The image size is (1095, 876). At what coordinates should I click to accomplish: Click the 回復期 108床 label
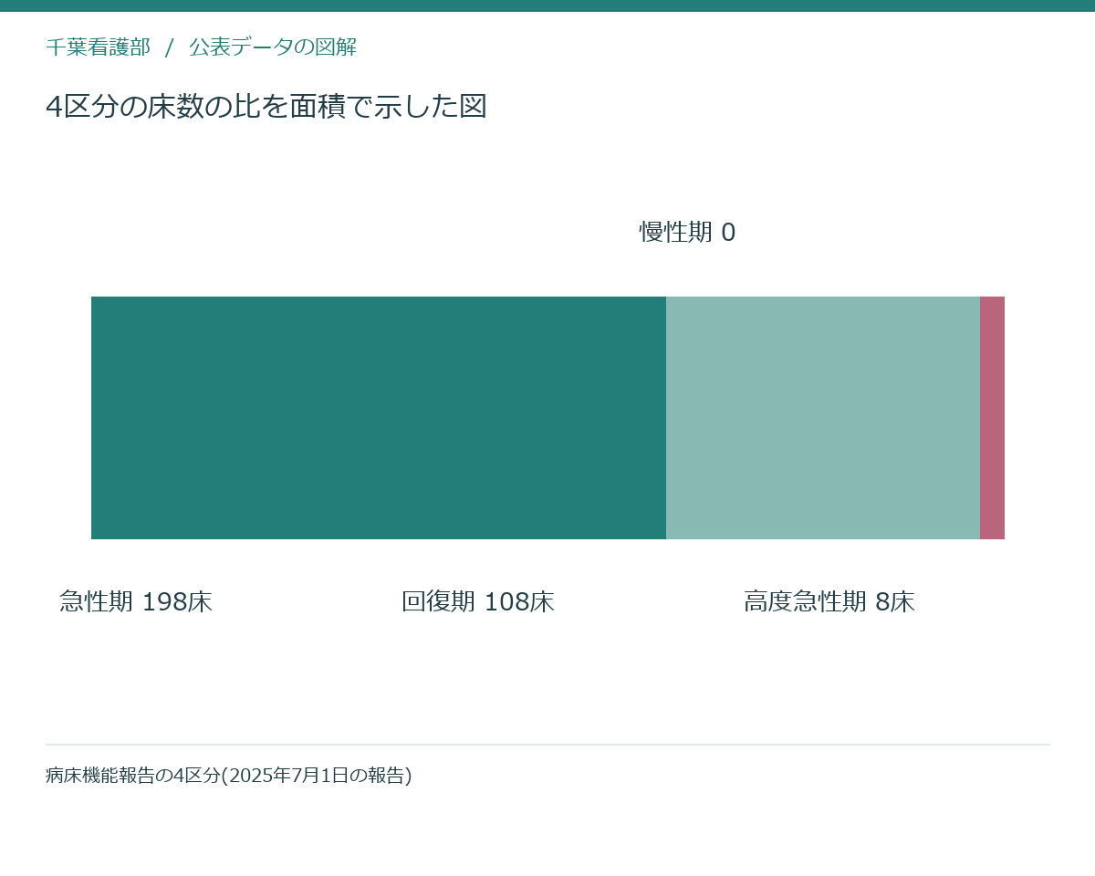pos(478,602)
